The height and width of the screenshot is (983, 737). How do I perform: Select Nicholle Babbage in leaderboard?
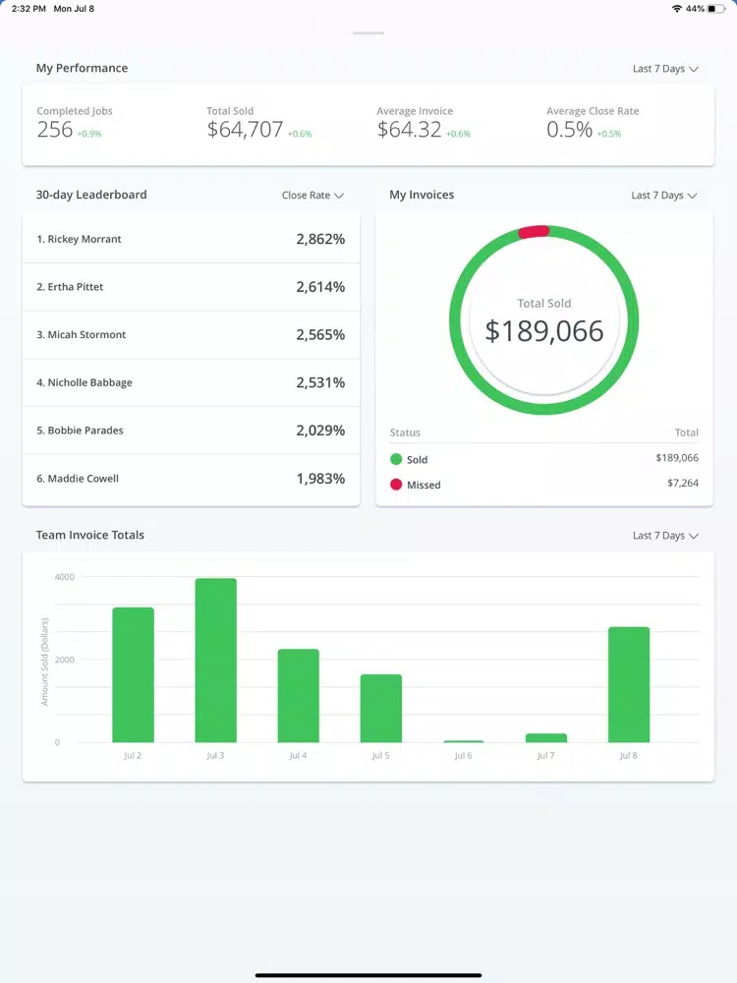coord(192,382)
